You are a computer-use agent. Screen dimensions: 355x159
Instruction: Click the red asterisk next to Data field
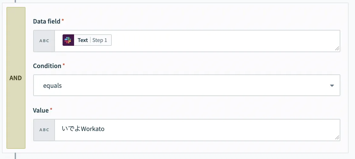point(63,21)
